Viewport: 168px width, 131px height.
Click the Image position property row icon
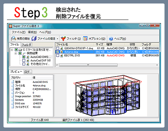13,96
